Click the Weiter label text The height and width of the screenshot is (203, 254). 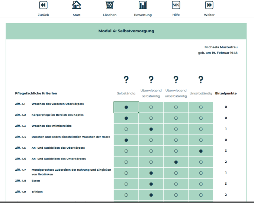[x=209, y=15]
